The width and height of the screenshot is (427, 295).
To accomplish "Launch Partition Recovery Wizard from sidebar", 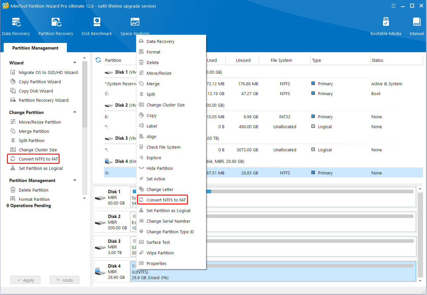I will click(x=39, y=100).
